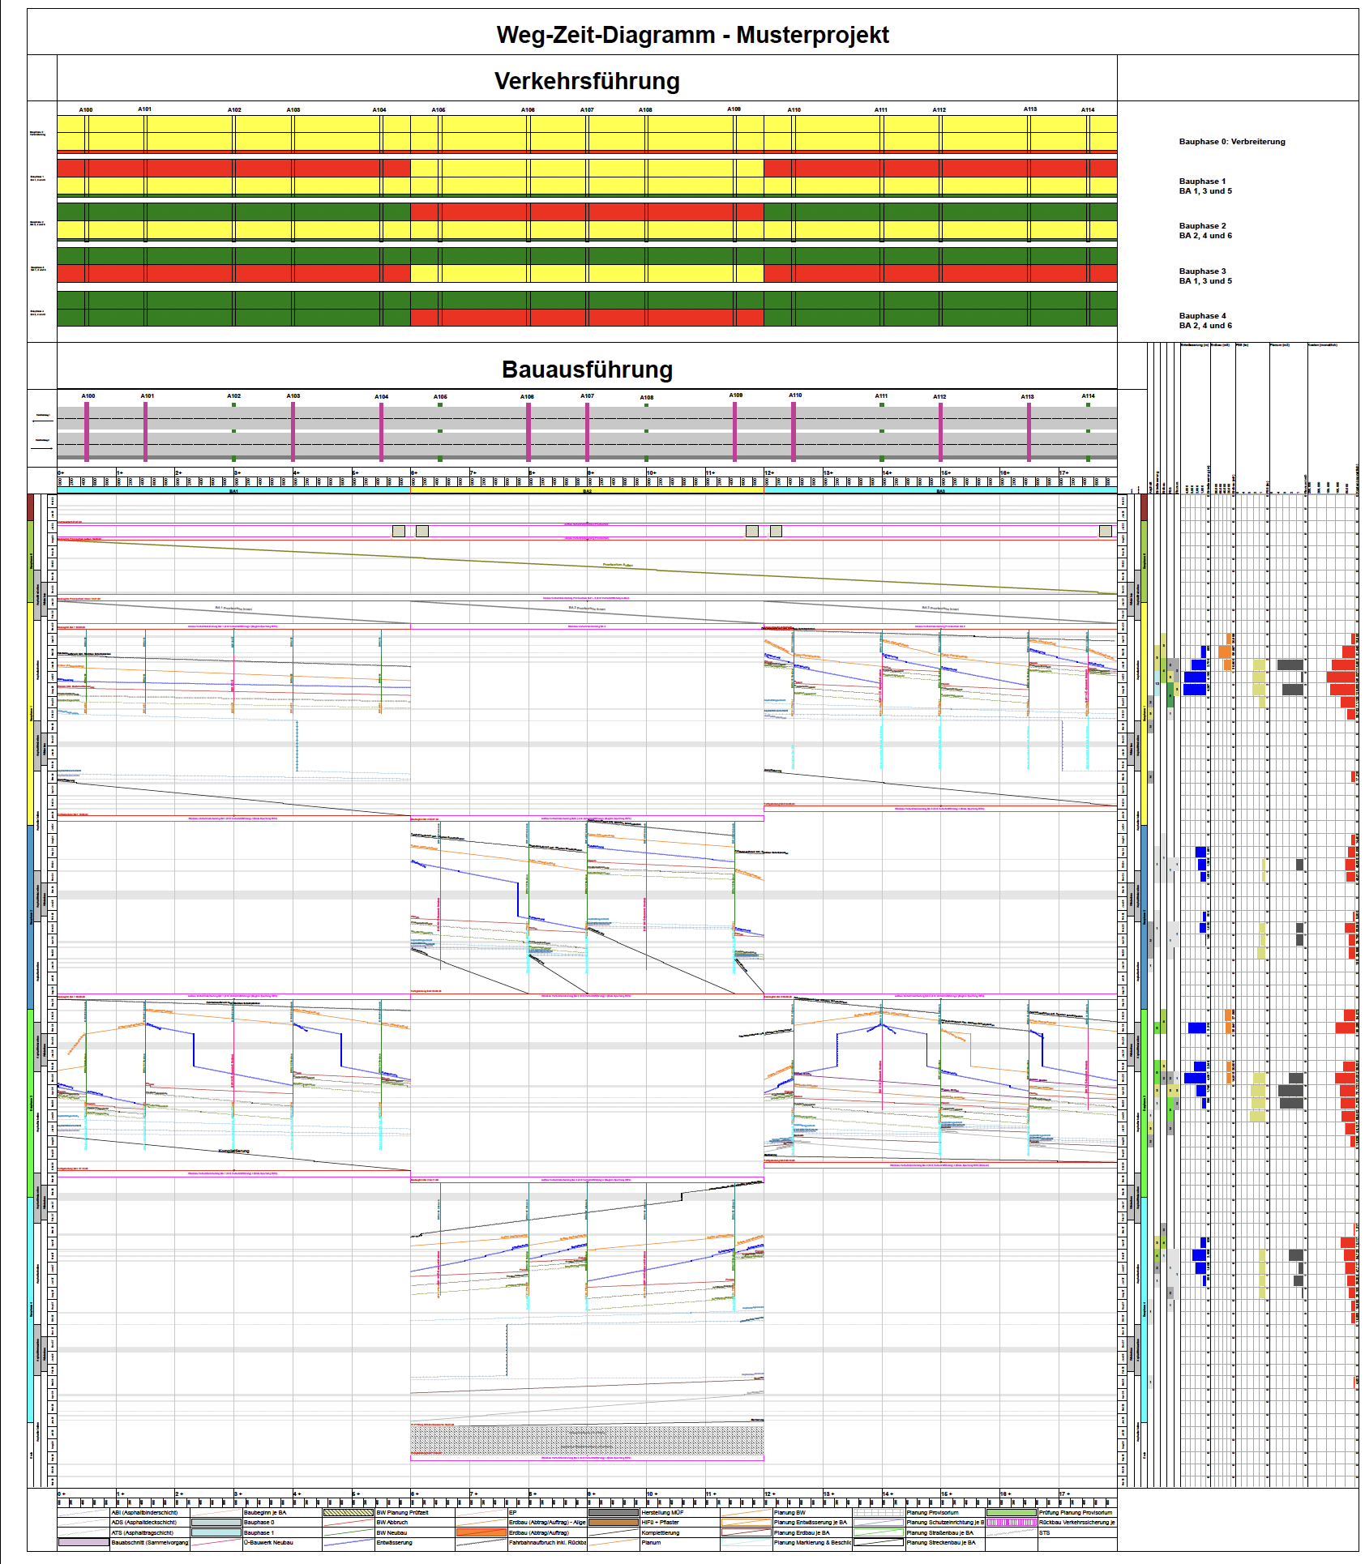
Task: Select the Bauphase 1 BA 1, 3 und 5 label
Action: (x=1205, y=186)
